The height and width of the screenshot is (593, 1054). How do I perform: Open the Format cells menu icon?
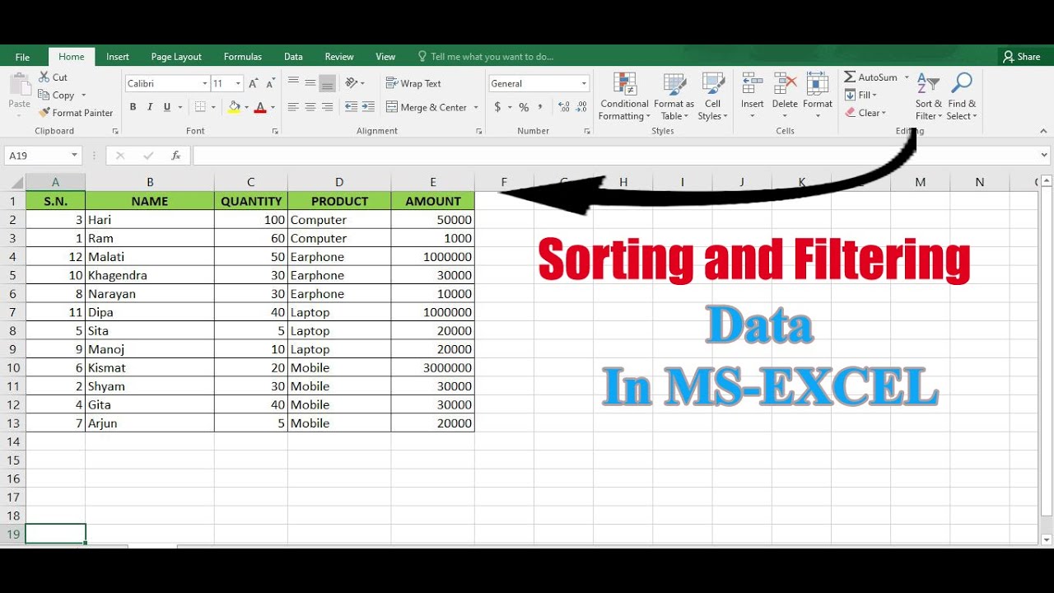tap(818, 84)
